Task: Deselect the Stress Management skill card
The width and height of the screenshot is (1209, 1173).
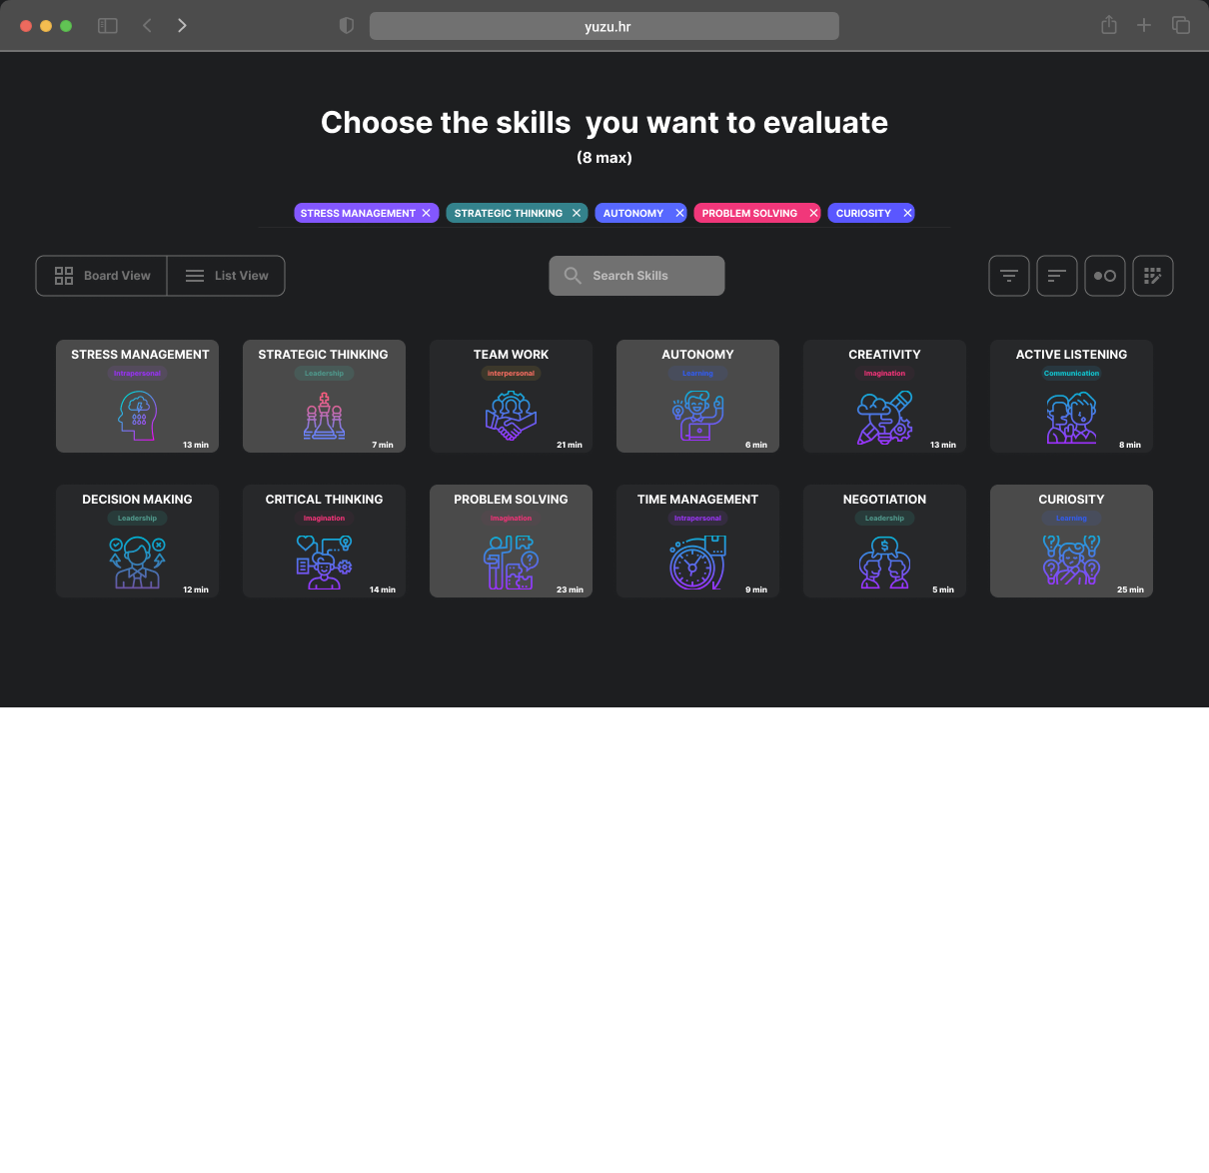Action: pyautogui.click(x=137, y=397)
